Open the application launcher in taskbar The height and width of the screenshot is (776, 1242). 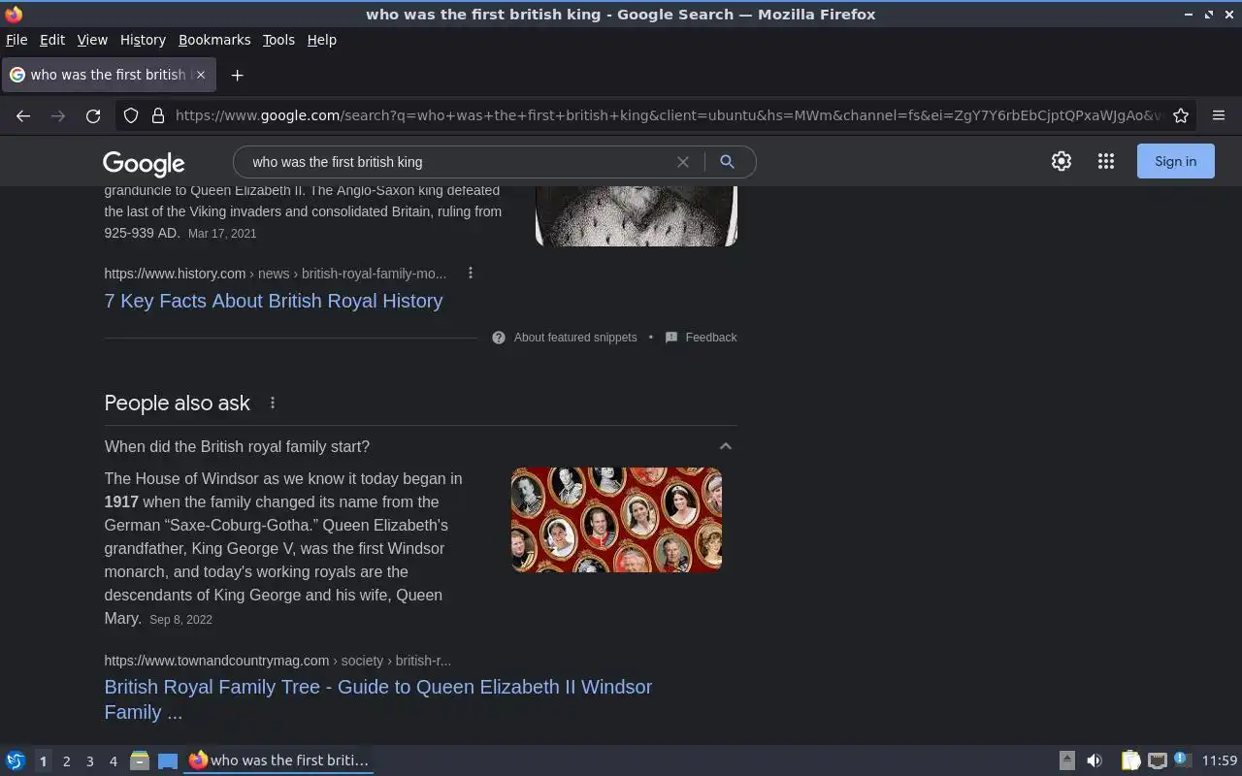[x=16, y=760]
